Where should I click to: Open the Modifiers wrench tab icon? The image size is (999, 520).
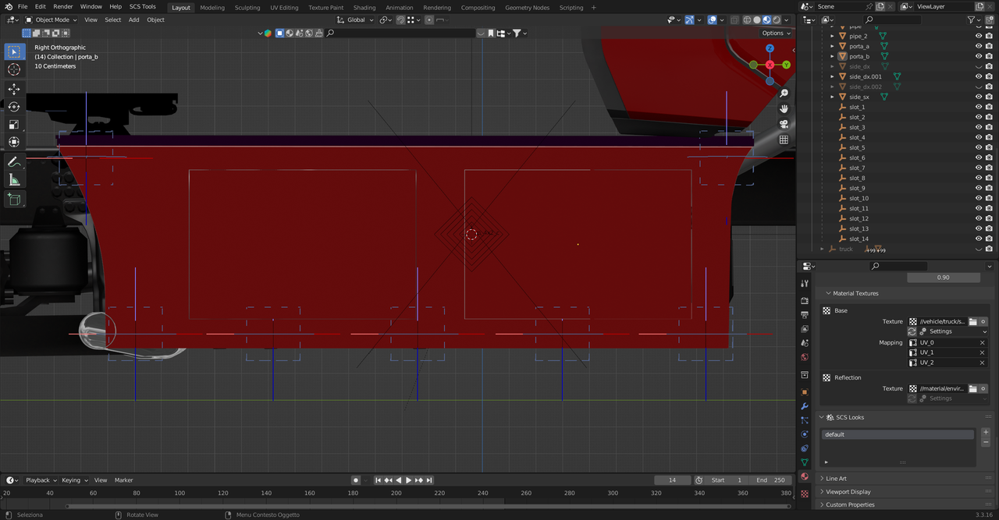point(805,406)
